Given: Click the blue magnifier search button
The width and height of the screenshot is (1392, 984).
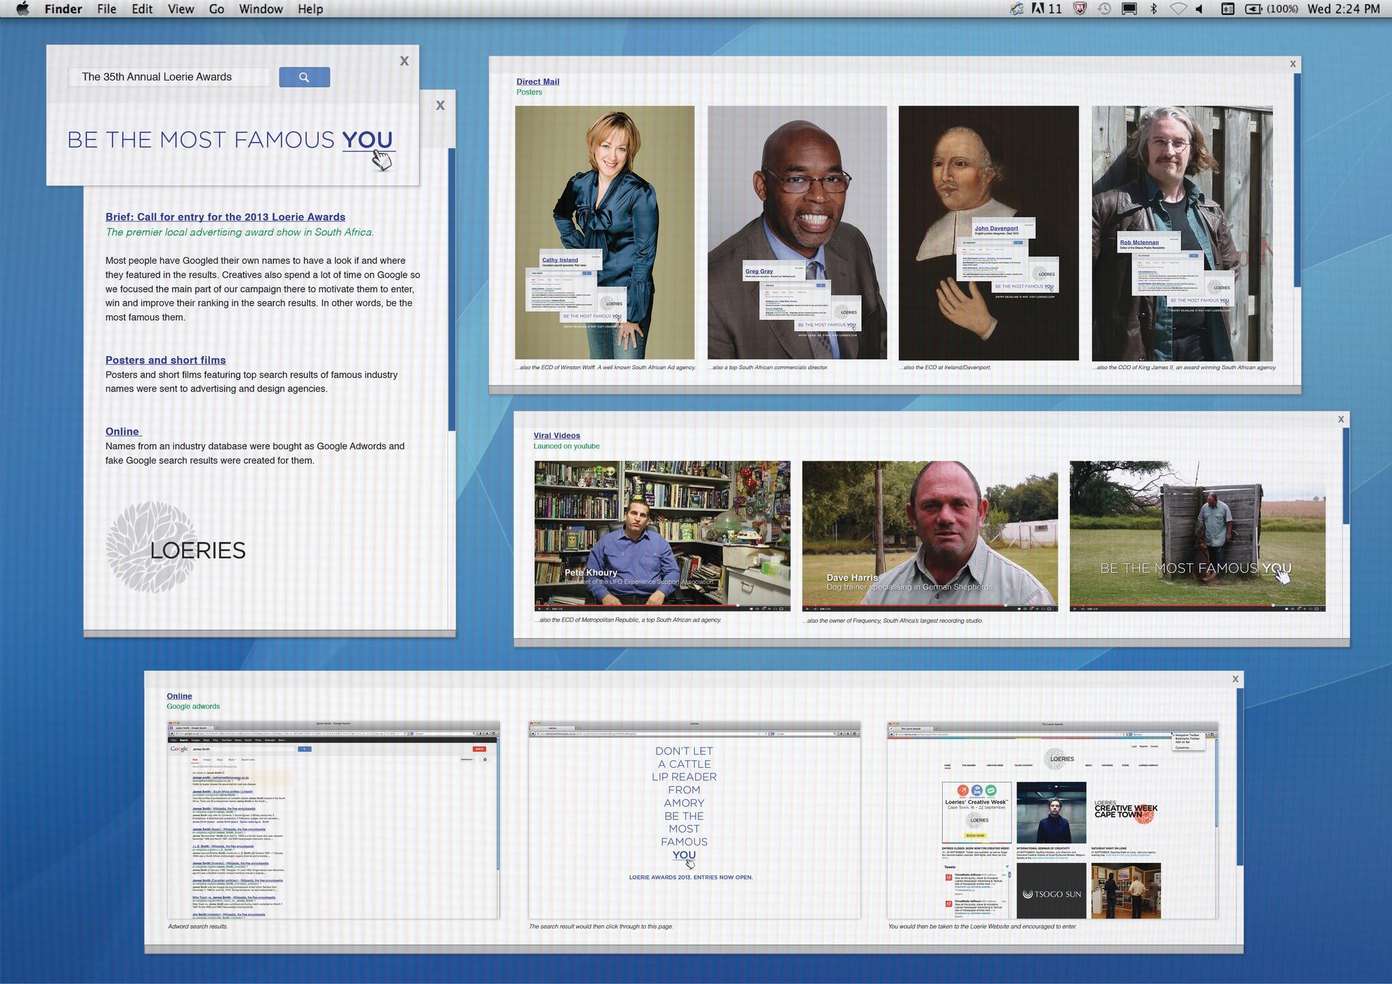Looking at the screenshot, I should click(304, 77).
